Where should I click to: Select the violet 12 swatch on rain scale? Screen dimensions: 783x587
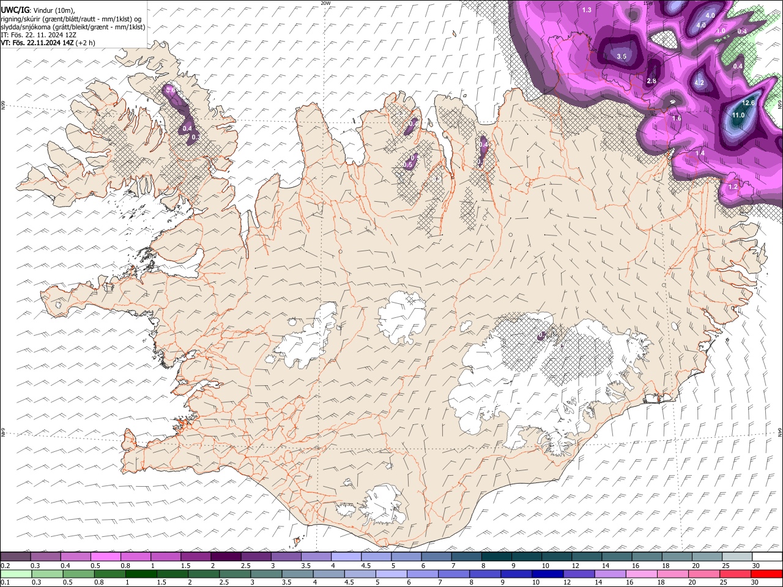pos(579,574)
